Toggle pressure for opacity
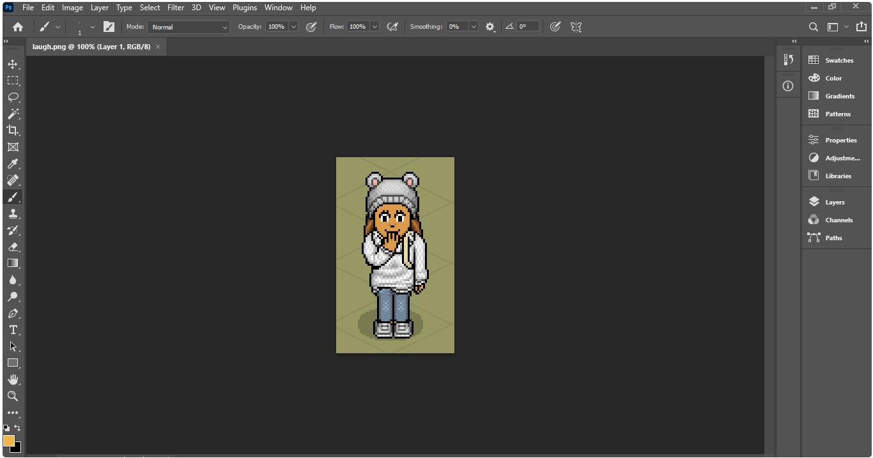Image resolution: width=873 pixels, height=458 pixels. pyautogui.click(x=311, y=27)
